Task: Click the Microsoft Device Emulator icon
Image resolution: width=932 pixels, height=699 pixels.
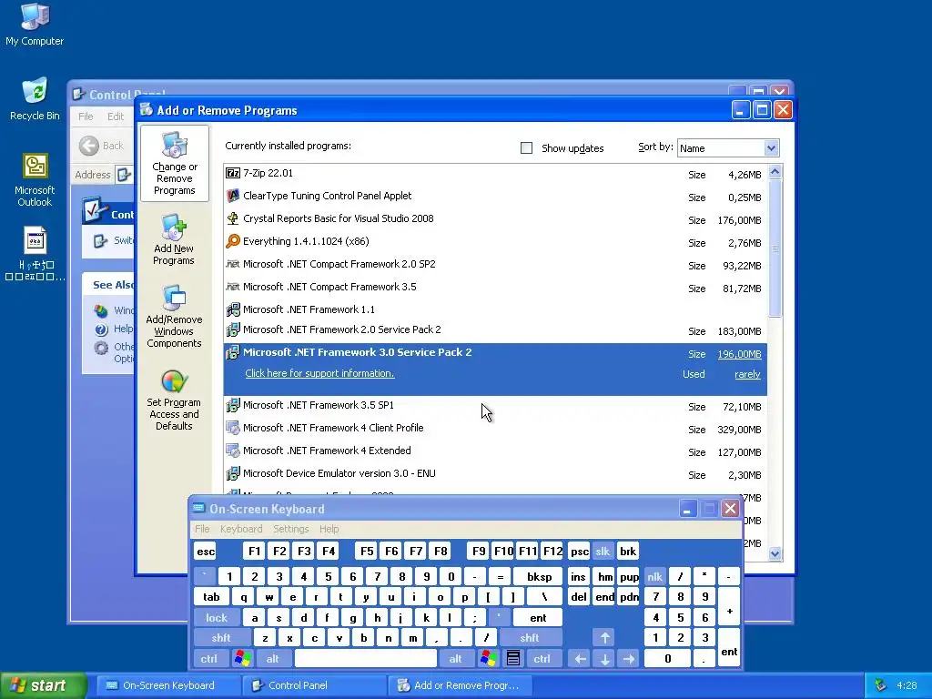Action: click(x=233, y=473)
